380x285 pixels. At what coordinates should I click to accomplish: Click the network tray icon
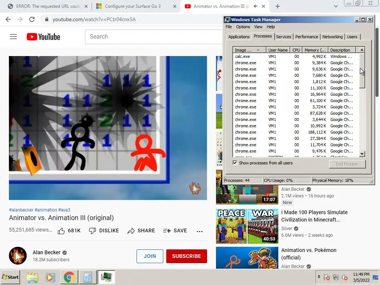tap(335, 277)
